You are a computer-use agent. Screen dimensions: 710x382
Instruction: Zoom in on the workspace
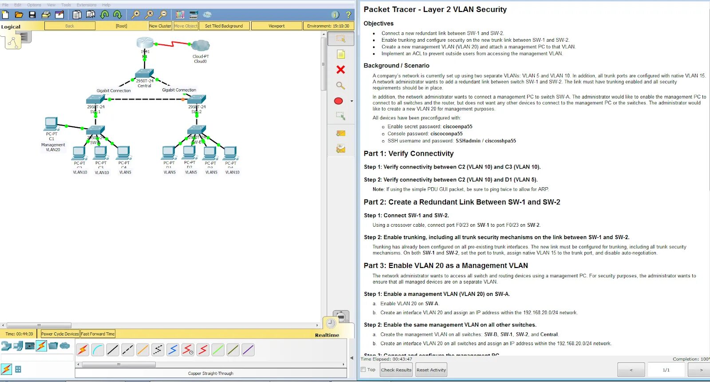tap(135, 15)
